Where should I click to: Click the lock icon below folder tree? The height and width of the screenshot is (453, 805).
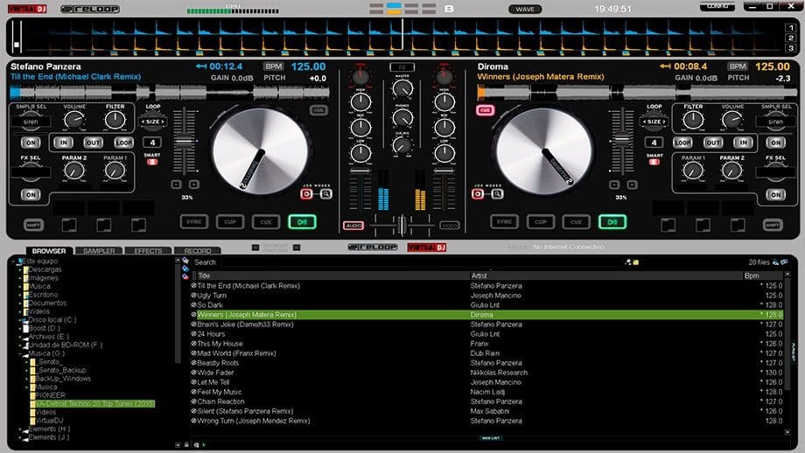pos(187,445)
